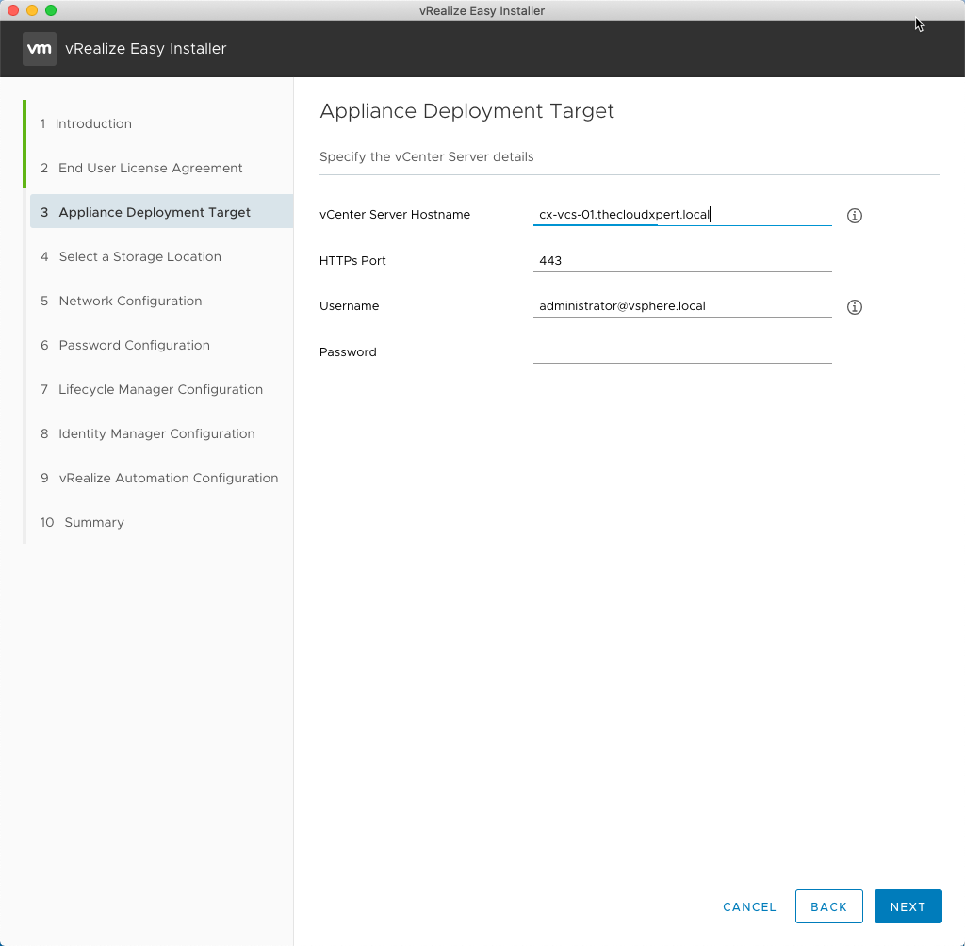Jump to Select a Storage Location step
Image resolution: width=965 pixels, height=946 pixels.
[x=139, y=256]
